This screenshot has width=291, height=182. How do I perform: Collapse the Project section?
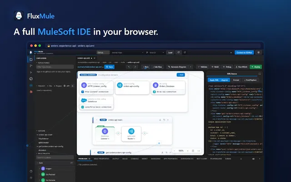tap(37, 86)
